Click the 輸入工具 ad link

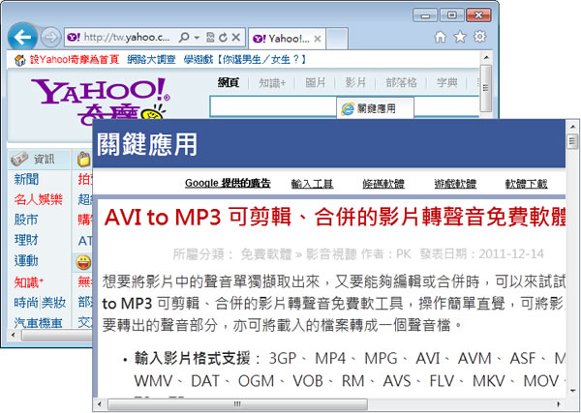(312, 184)
